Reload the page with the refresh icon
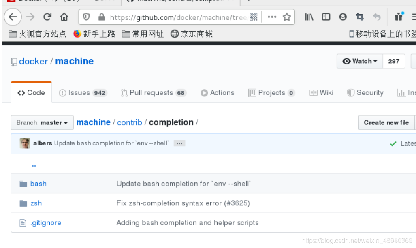This screenshot has width=416, height=248. coord(47,17)
